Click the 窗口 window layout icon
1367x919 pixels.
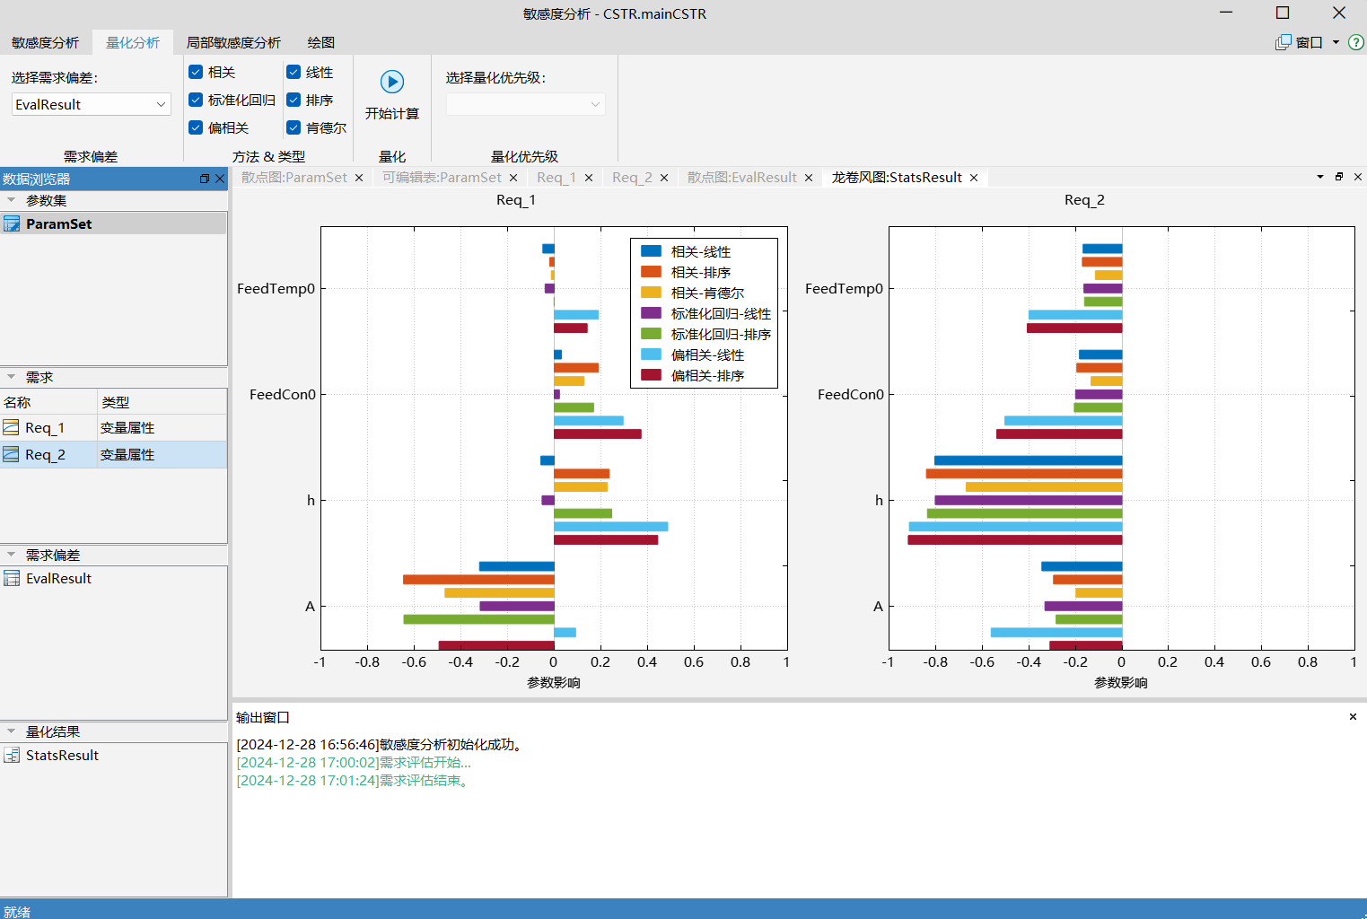pos(1284,42)
